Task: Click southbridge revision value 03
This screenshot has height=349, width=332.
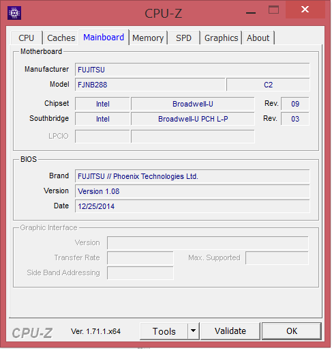Action: point(295,119)
